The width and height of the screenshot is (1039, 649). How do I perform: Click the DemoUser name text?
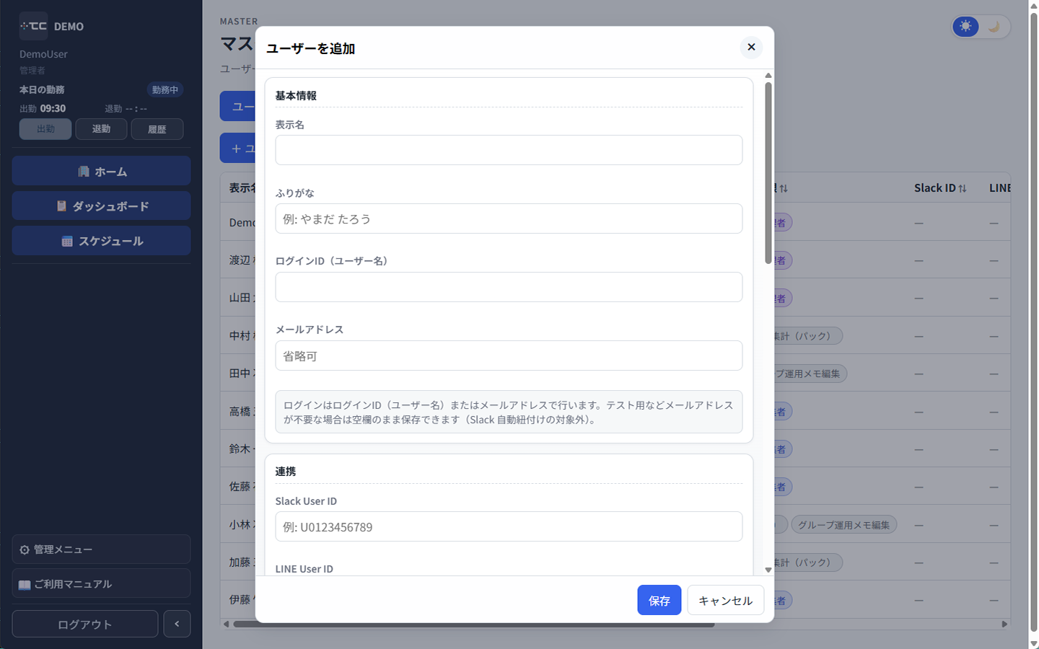pos(43,54)
